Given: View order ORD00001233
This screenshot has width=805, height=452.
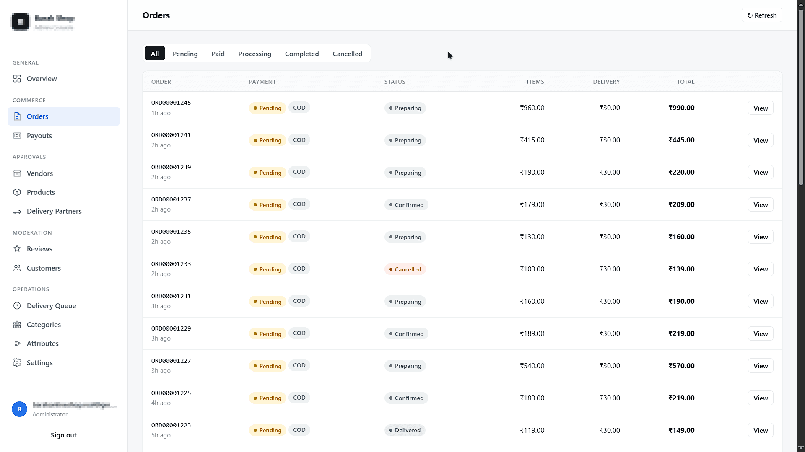Looking at the screenshot, I should click(761, 269).
